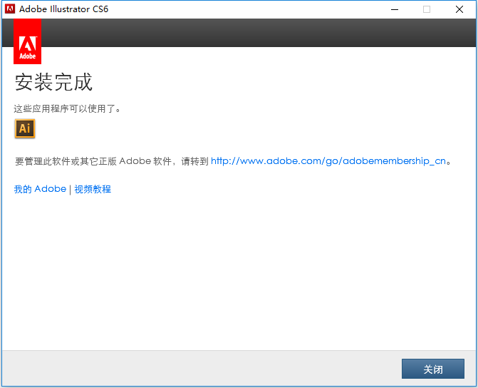Click the text 这些应用程序可以使用了。
This screenshot has height=388, width=478.
[67, 108]
